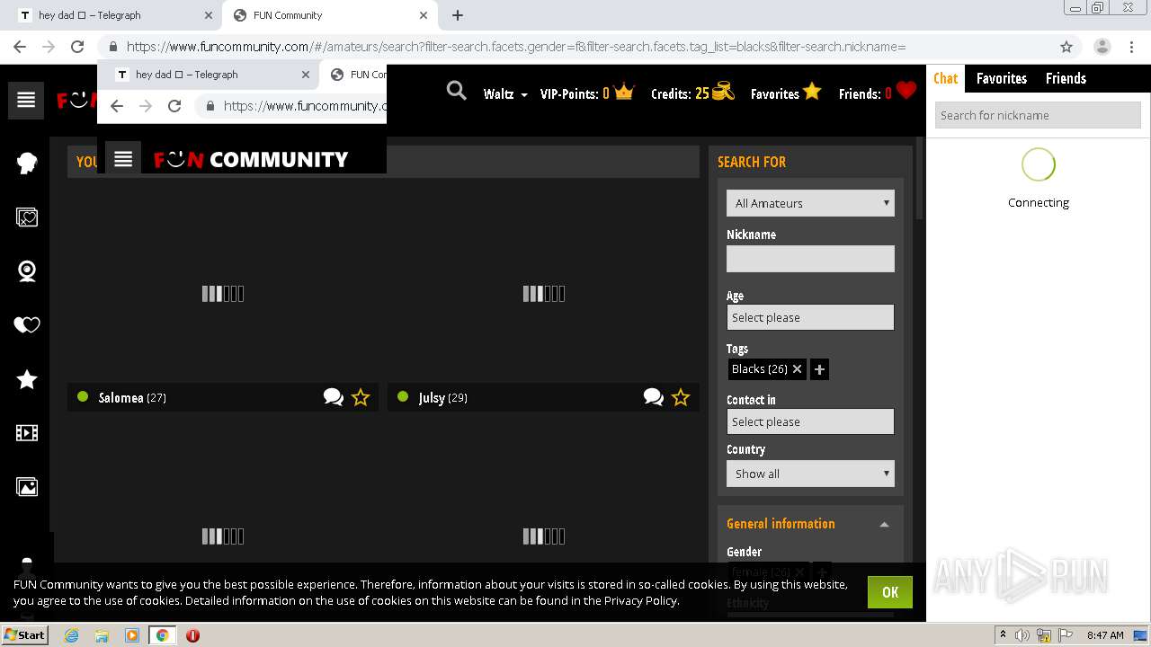Open the picture heart icon in sidebar
This screenshot has height=647, width=1151.
pos(27,217)
